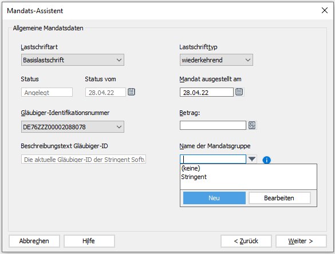This screenshot has width=335, height=254.
Task: Click the Neu button
Action: [214, 198]
